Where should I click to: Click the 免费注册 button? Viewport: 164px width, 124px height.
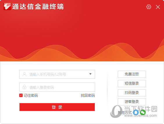point(132,74)
